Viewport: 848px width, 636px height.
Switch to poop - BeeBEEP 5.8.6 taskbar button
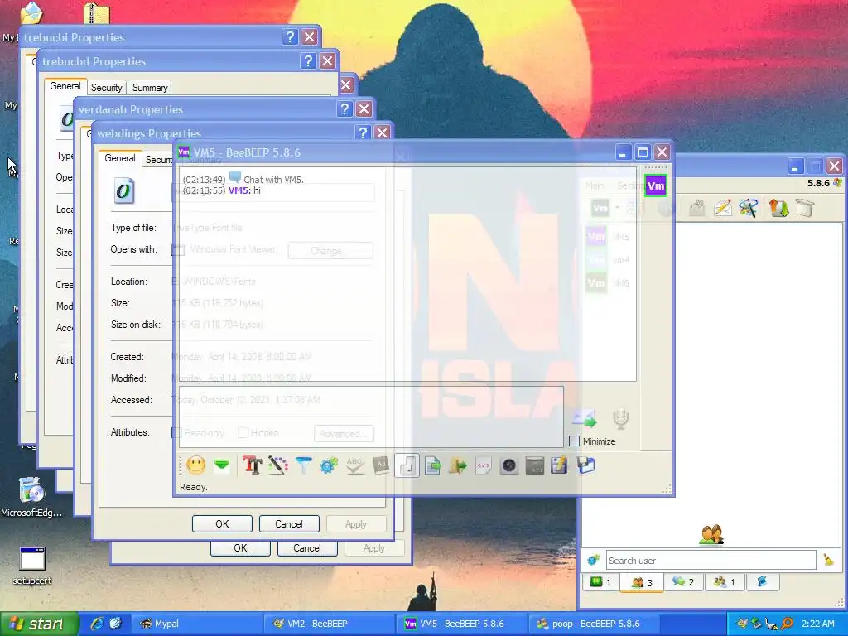[595, 624]
